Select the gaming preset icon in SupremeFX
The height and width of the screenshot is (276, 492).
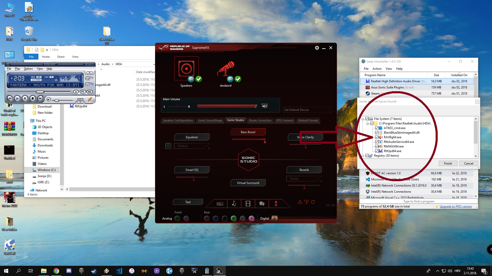220,204
